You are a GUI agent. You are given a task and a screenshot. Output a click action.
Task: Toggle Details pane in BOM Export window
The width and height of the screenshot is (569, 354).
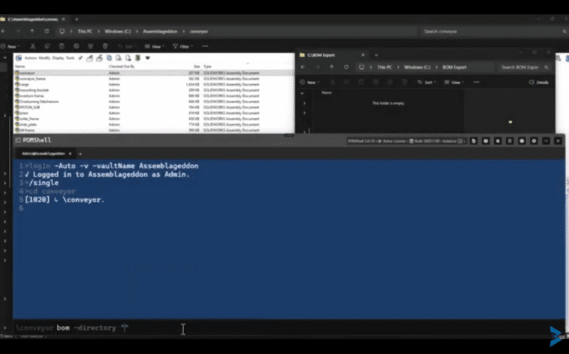click(539, 83)
